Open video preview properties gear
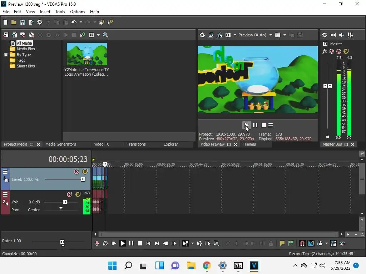Image resolution: width=366 pixels, height=274 pixels. coord(202,35)
